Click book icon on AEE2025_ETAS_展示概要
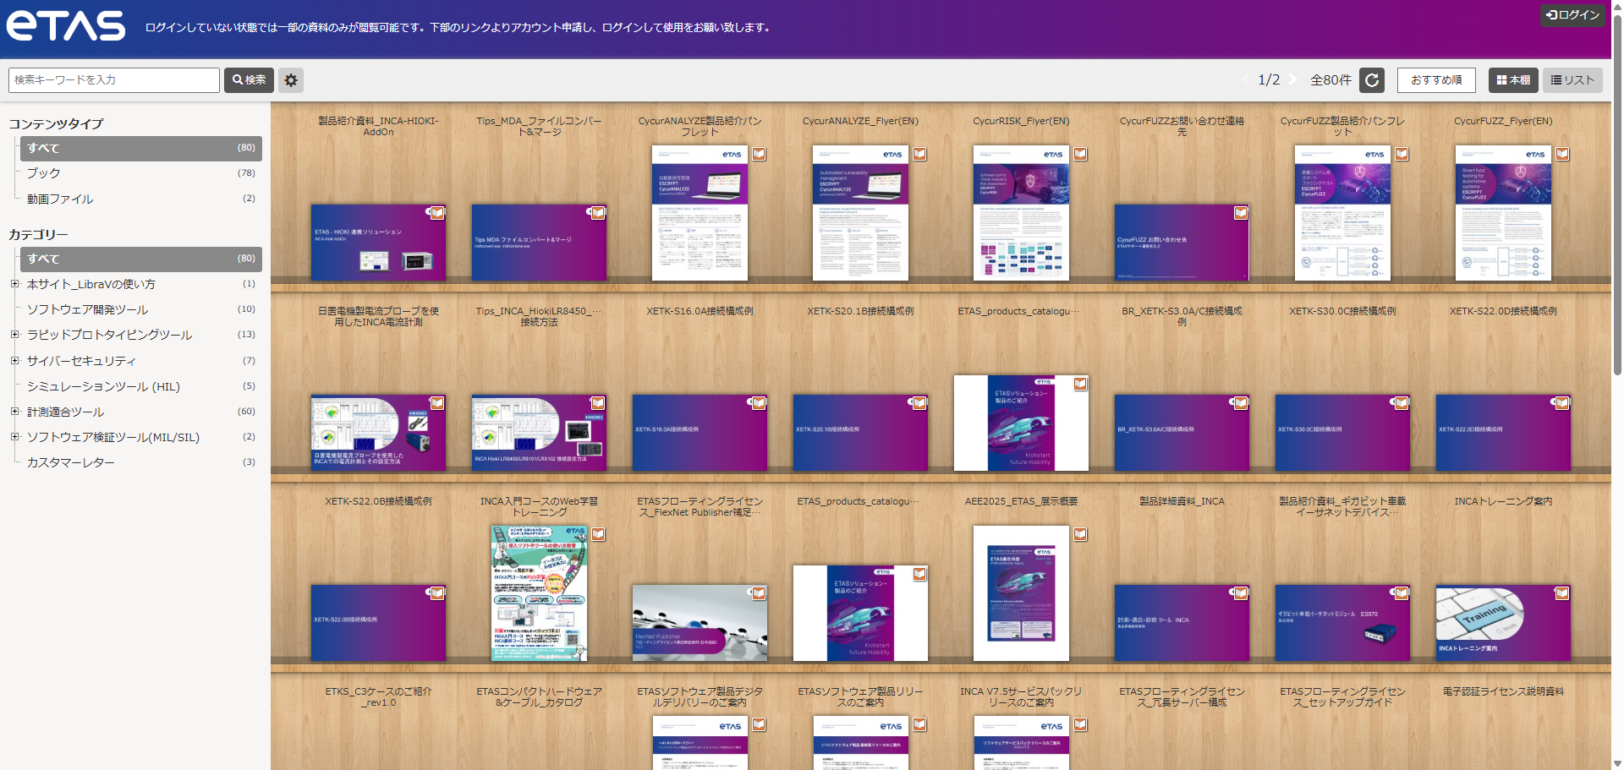The image size is (1624, 770). click(1080, 534)
